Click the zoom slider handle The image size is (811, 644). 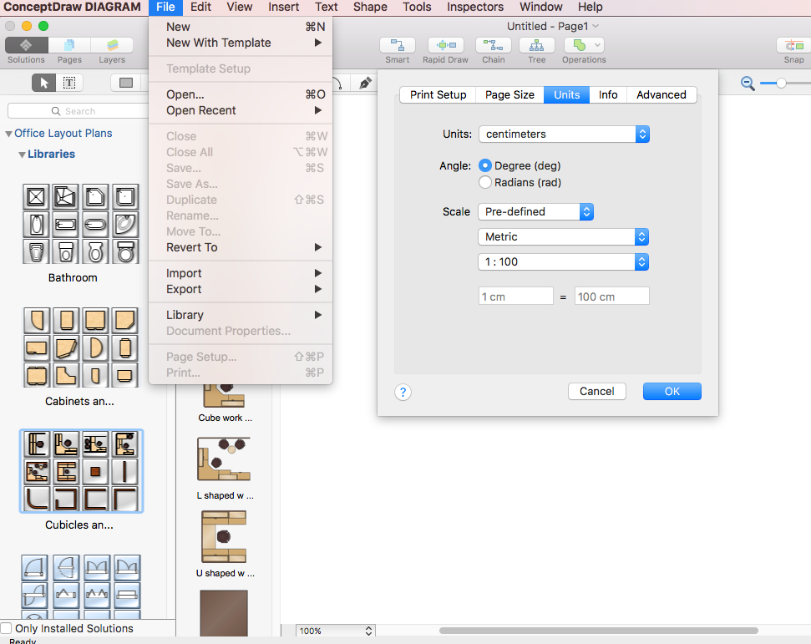(x=781, y=83)
